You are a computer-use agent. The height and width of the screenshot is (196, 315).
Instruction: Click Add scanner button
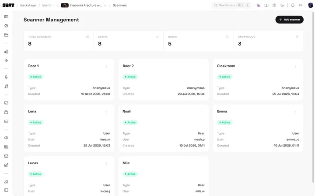[290, 20]
